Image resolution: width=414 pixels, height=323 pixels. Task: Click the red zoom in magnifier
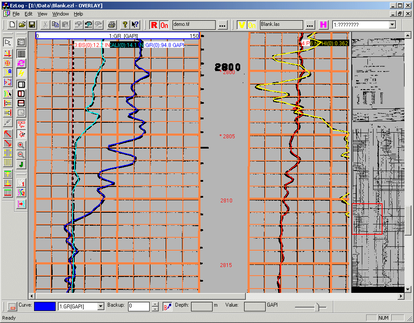point(21,146)
